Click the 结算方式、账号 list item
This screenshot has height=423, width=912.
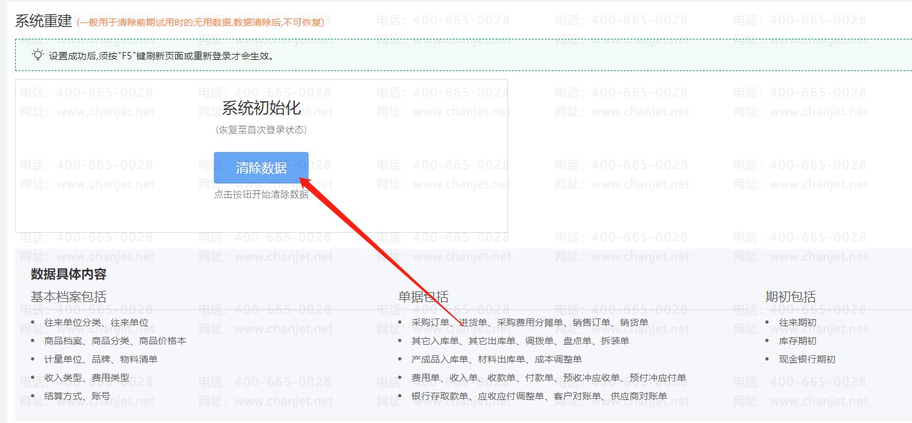pos(77,396)
